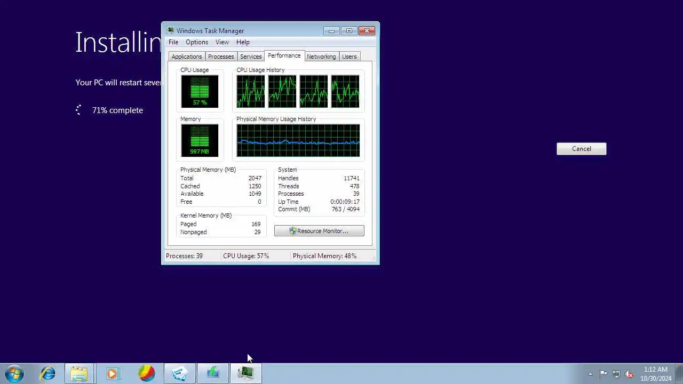Click the Kernel Paged value 169
The height and width of the screenshot is (384, 683).
(256, 224)
